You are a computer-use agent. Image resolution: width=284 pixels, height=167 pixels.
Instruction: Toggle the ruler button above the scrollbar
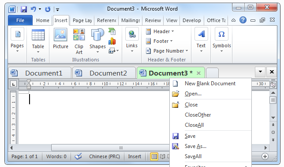click(x=273, y=85)
